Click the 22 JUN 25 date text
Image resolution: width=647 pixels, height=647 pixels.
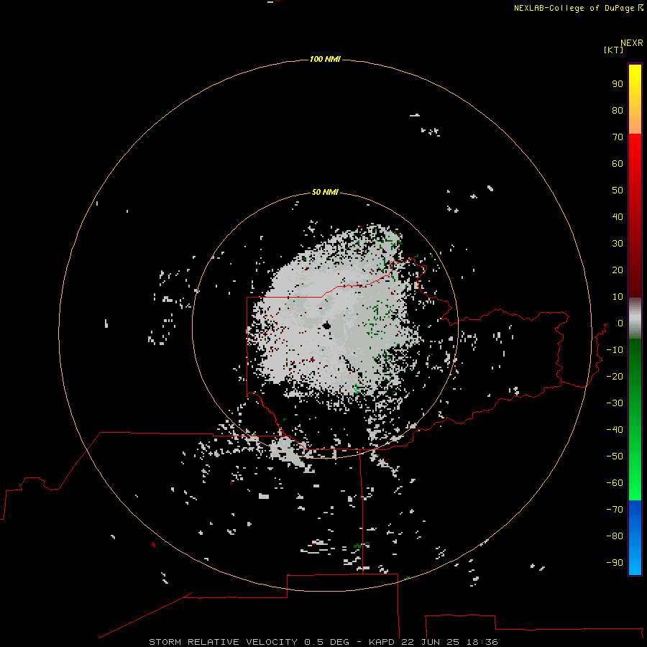[x=431, y=642]
